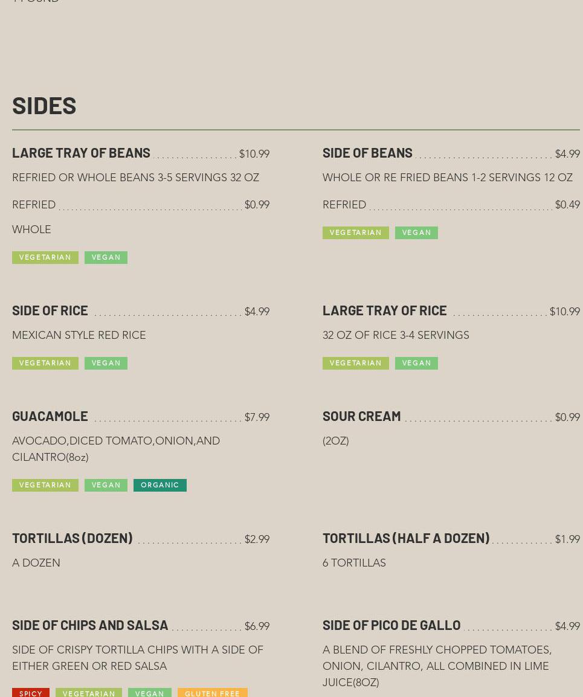Viewport: 583px width, 697px height.
Task: Open the Sour Cream menu item
Action: click(361, 416)
